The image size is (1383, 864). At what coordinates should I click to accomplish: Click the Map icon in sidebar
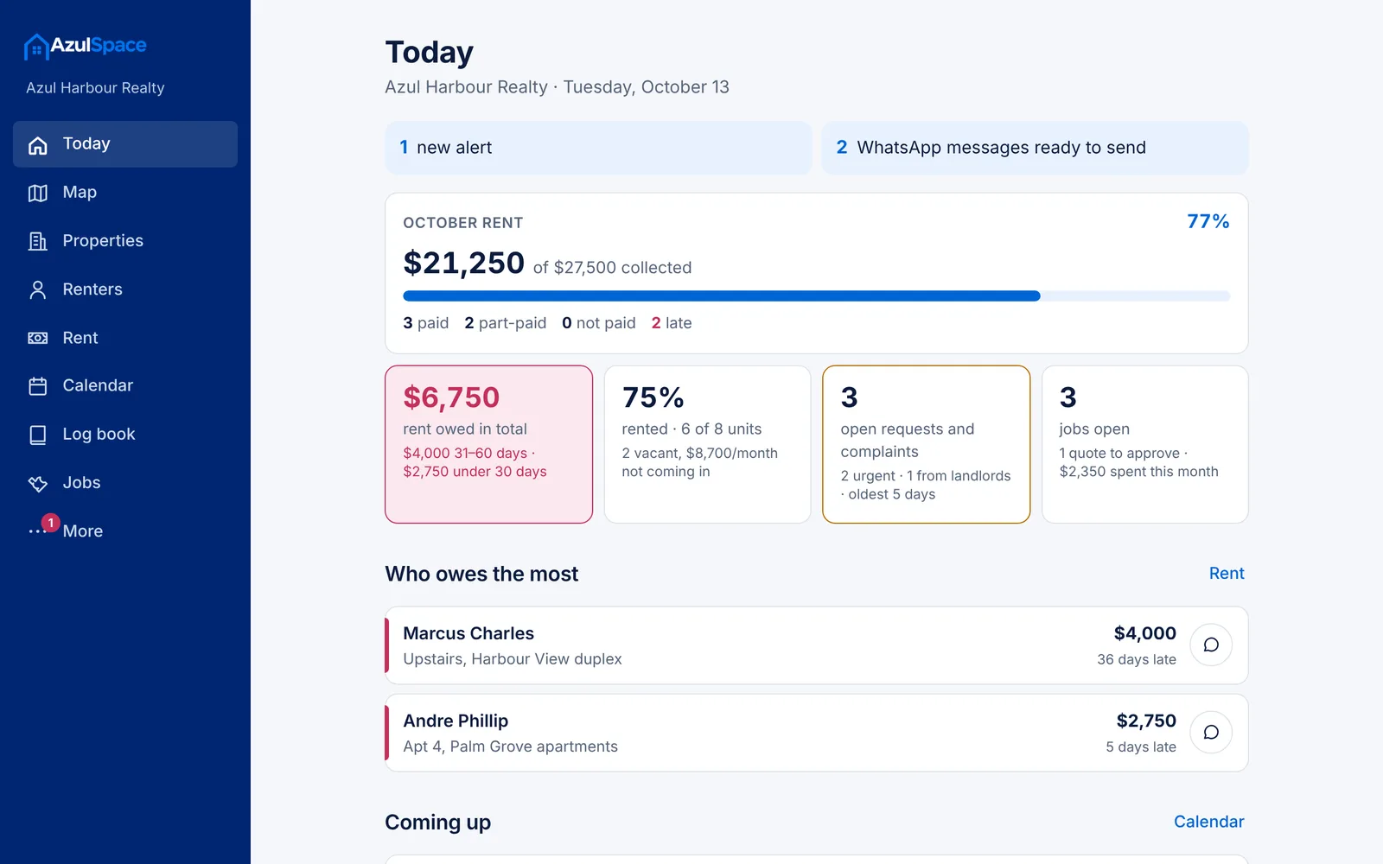pos(38,194)
